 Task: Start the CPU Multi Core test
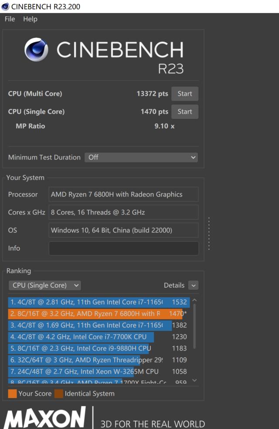click(185, 94)
